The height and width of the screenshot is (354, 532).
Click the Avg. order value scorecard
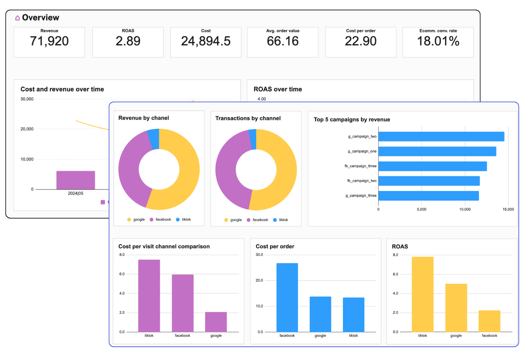pyautogui.click(x=283, y=42)
